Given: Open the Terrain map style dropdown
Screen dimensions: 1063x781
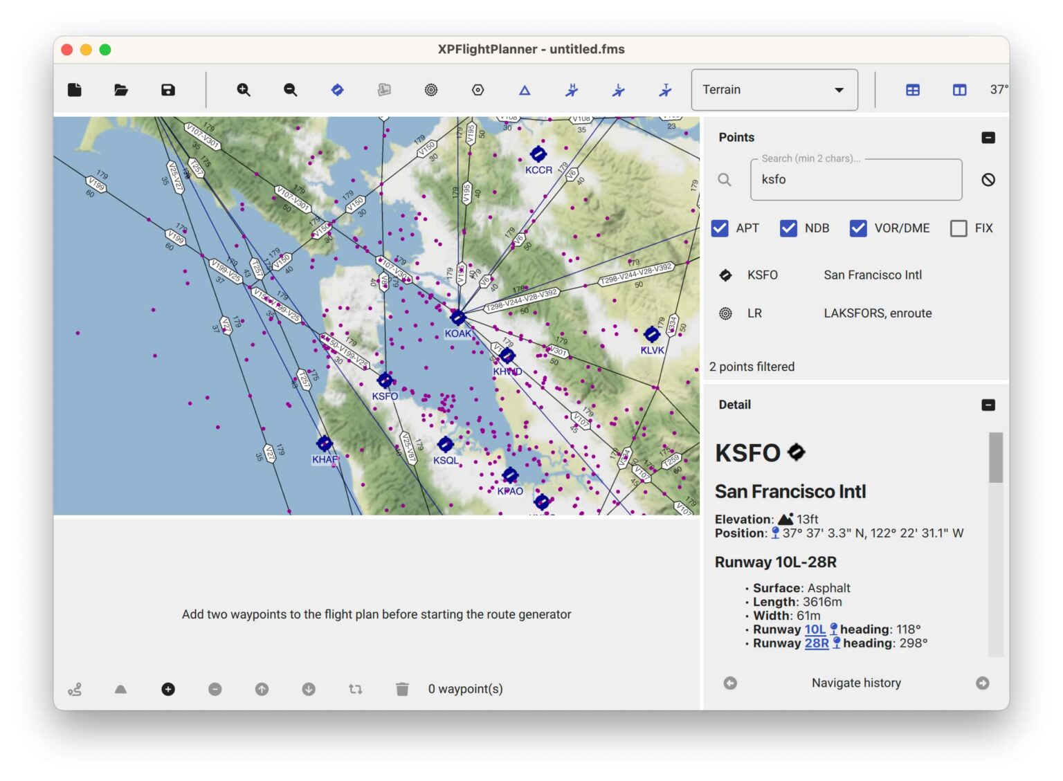Looking at the screenshot, I should pos(774,90).
